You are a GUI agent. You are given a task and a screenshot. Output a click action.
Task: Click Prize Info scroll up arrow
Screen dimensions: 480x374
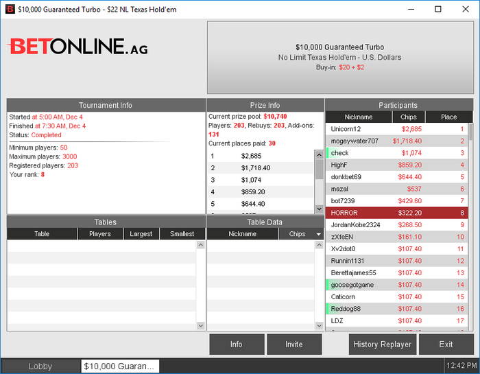pyautogui.click(x=319, y=154)
